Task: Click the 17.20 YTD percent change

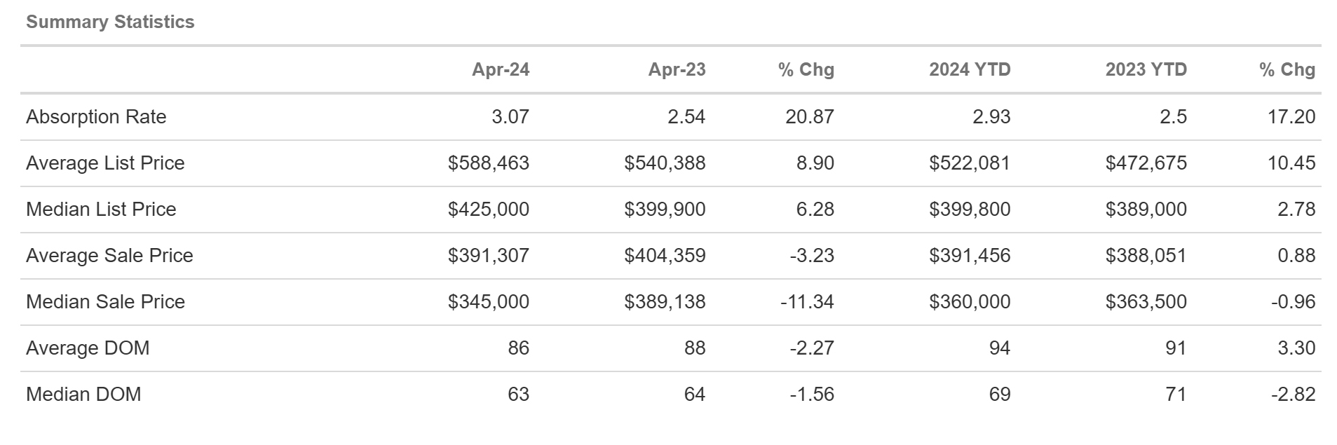Action: pos(1291,116)
